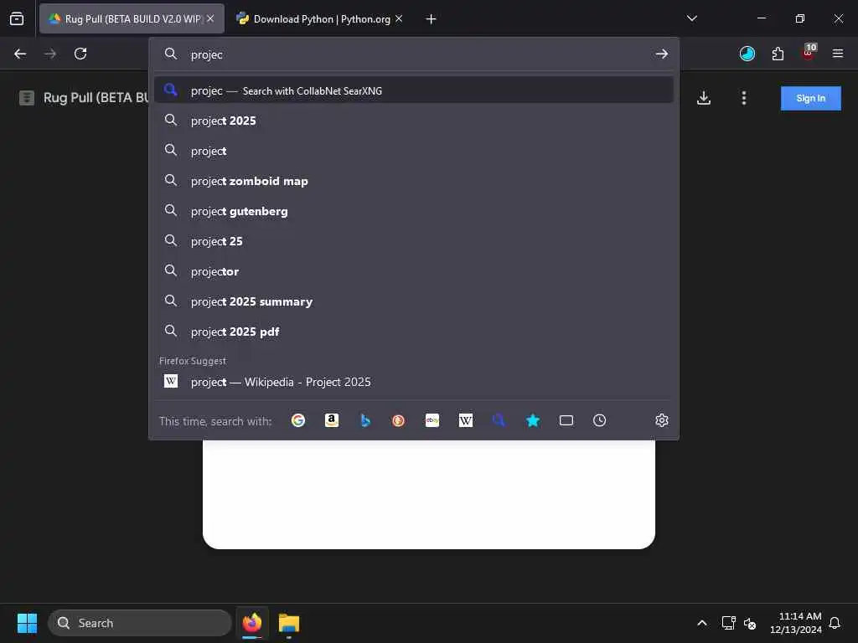This screenshot has width=858, height=643.
Task: Open Wikipedia Project 2025 Firefox Suggest result
Action: pos(414,382)
